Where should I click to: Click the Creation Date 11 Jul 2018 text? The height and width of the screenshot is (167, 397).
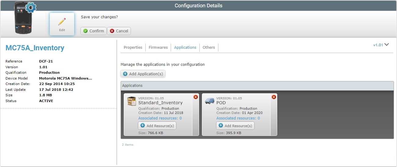coord(161,113)
